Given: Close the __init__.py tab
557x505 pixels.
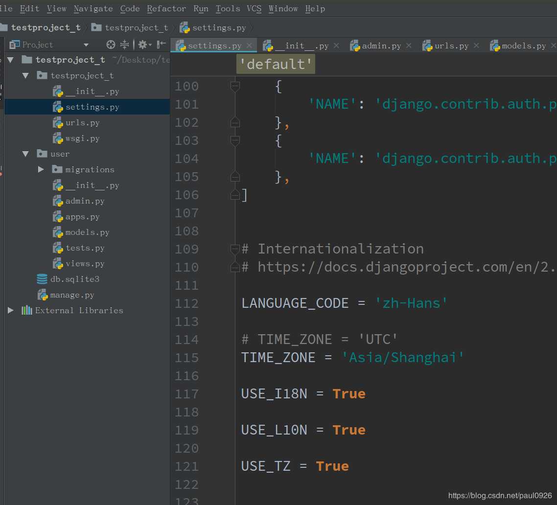Looking at the screenshot, I should tap(336, 46).
